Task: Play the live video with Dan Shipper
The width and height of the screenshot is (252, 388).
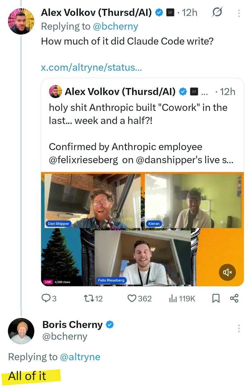Action: [142, 229]
